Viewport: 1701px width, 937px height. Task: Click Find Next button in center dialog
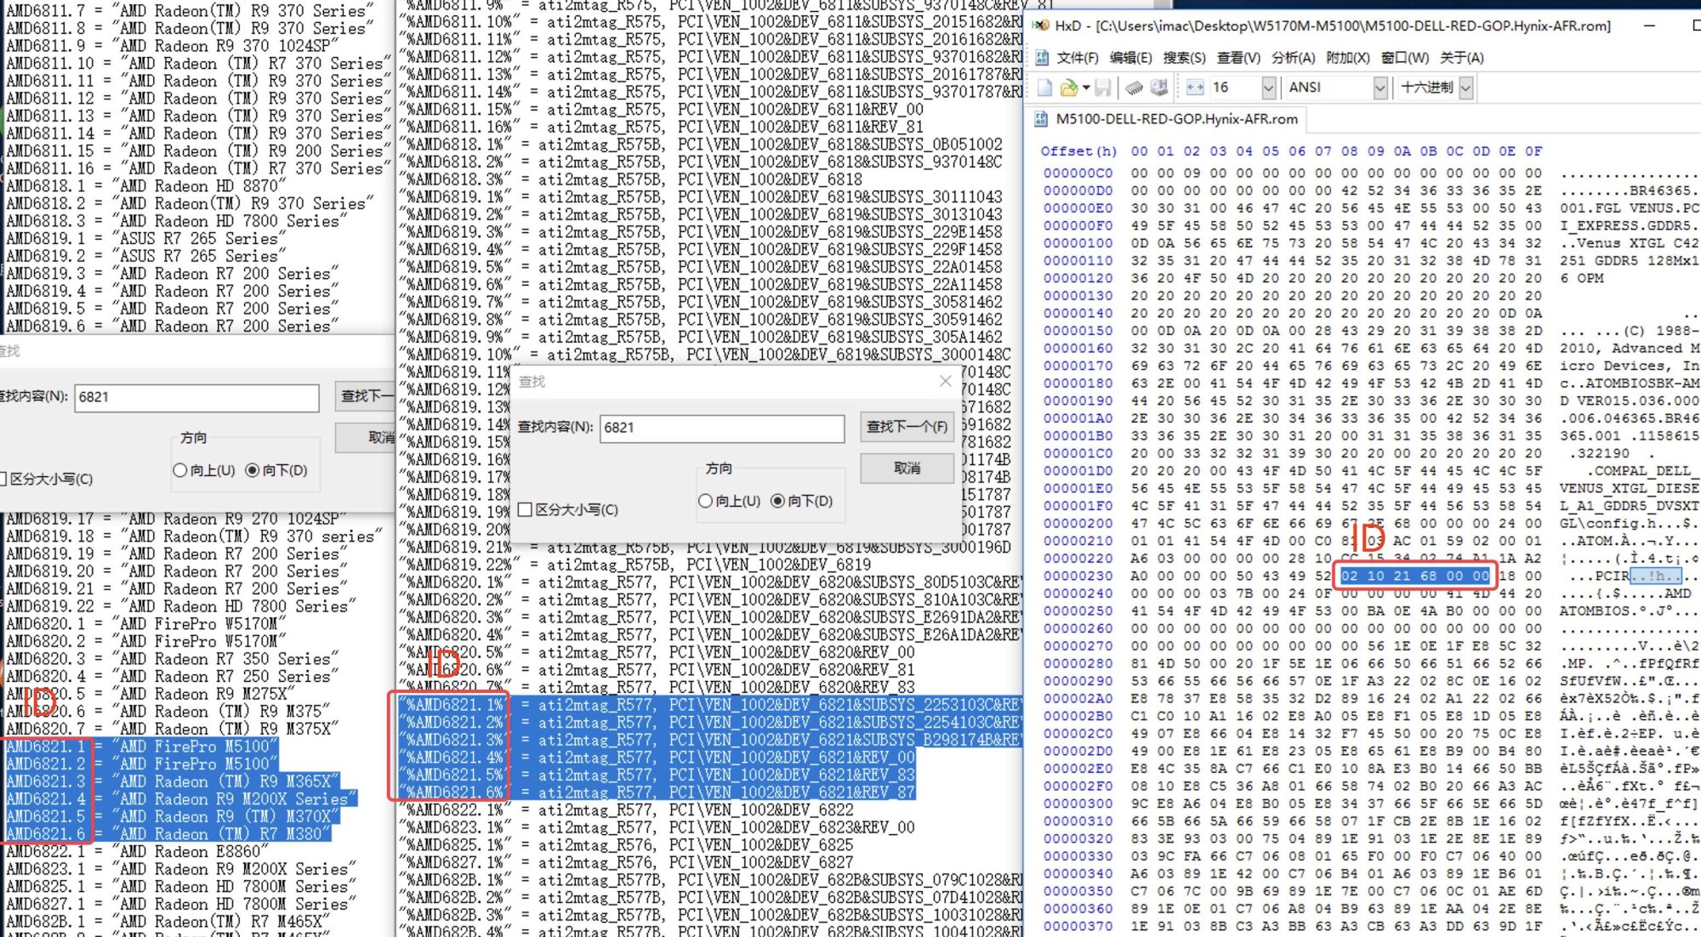[906, 427]
